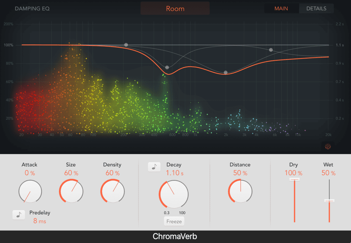Toggle the visualization dots icon
351x243 pixels.
(x=328, y=146)
